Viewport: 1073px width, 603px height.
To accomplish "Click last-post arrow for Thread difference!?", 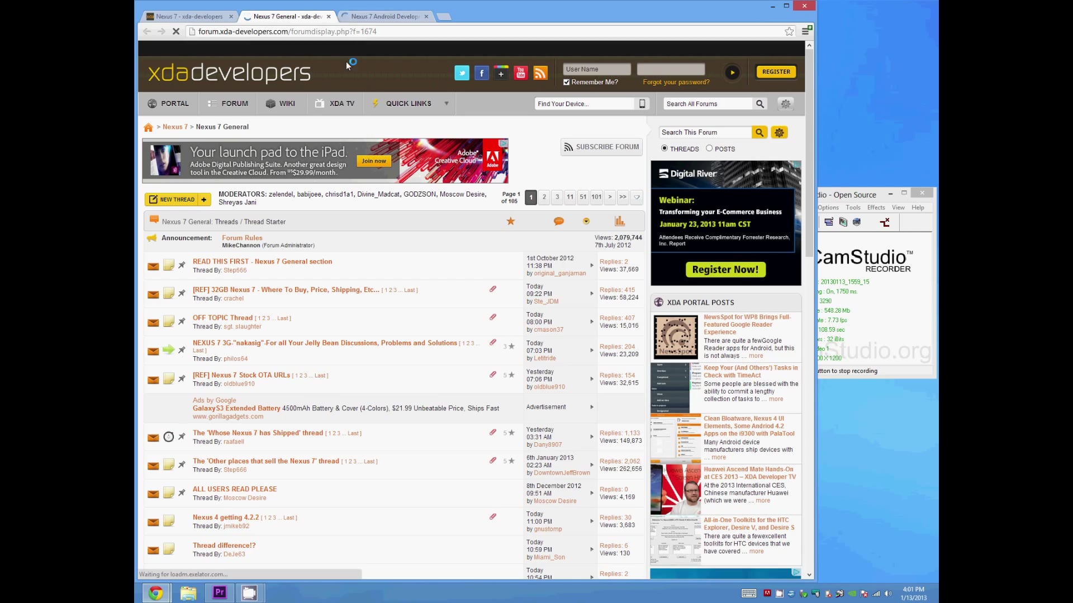I will click(592, 549).
